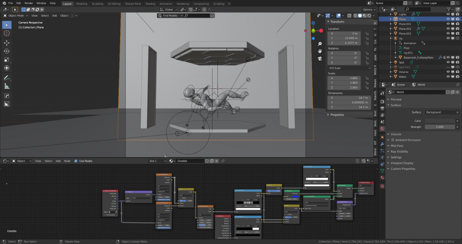Screen dimensions: 462x244
Task: Open the Render menu
Action: pos(28,3)
